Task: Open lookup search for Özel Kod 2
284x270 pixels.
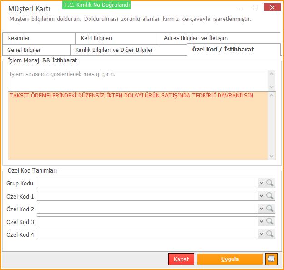Action: coord(270,209)
